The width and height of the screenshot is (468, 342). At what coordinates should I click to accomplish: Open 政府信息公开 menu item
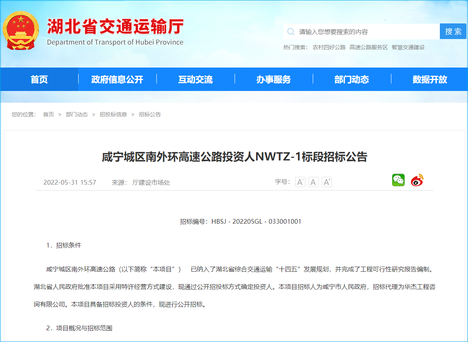coord(117,80)
